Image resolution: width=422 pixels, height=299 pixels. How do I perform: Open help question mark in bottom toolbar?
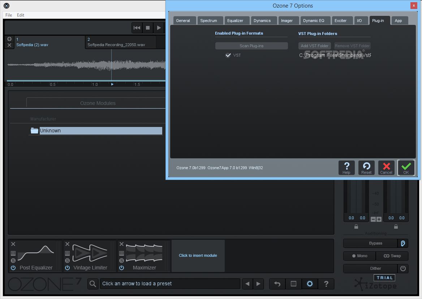[326, 284]
